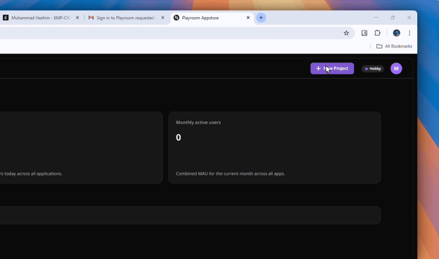Click the Monthly active users heading
Screen dimensions: 439x259
[x=198, y=123]
